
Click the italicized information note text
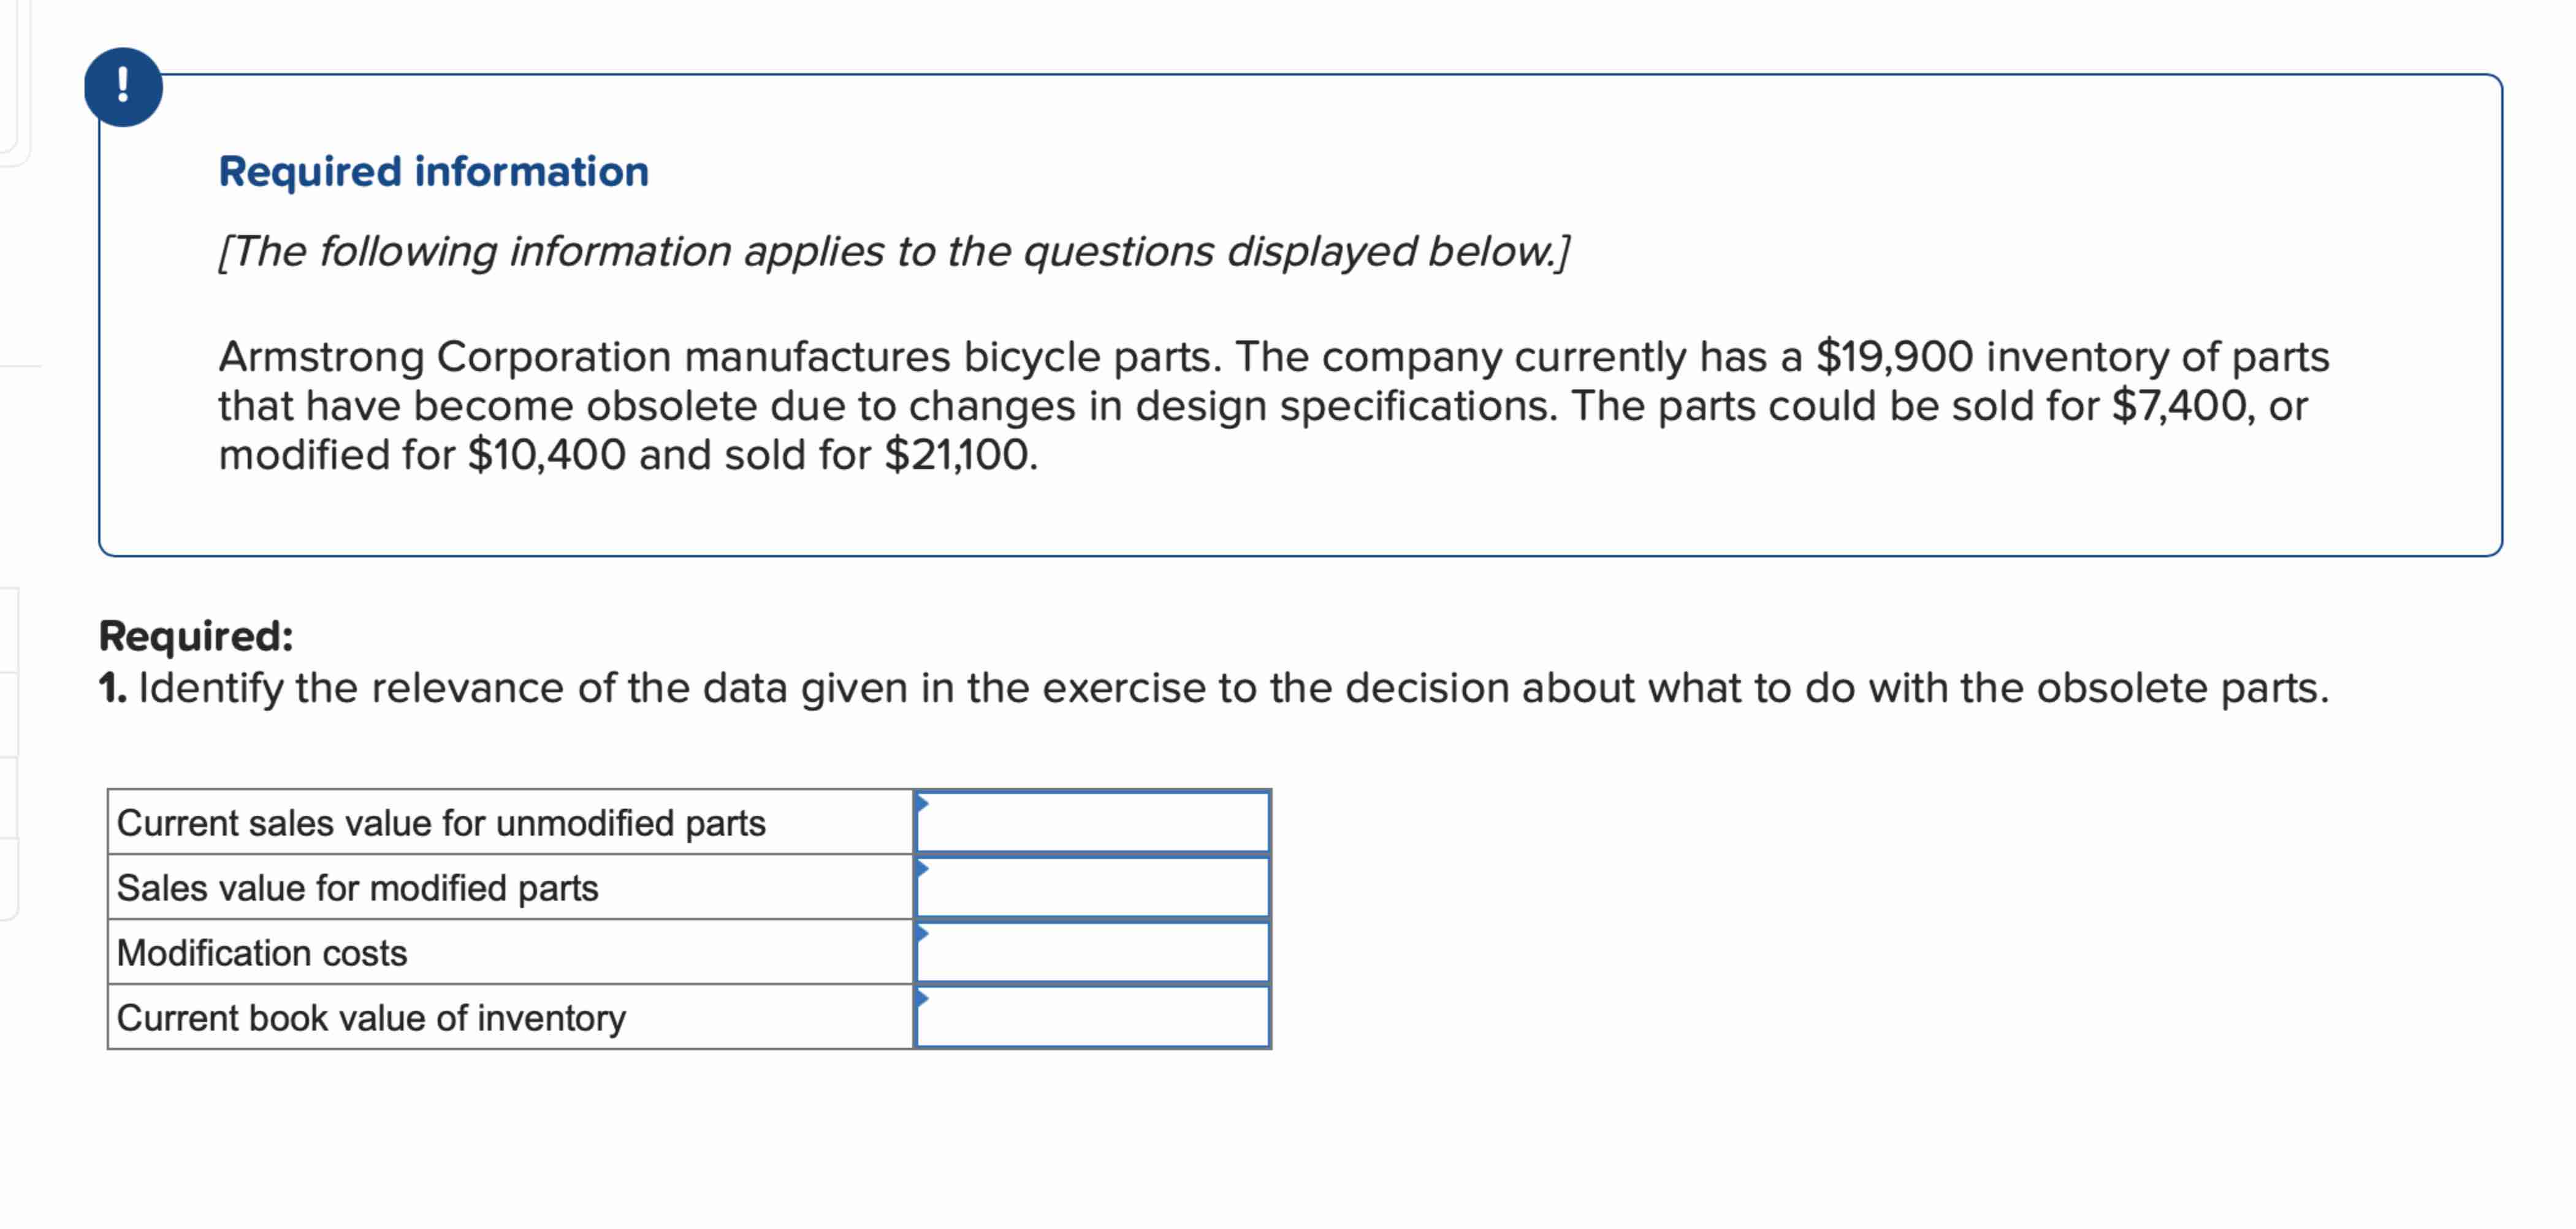[x=895, y=252]
